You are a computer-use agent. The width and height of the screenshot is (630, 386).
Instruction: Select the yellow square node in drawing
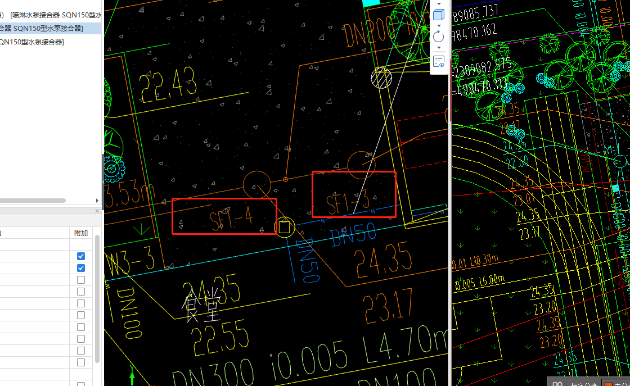click(x=285, y=228)
